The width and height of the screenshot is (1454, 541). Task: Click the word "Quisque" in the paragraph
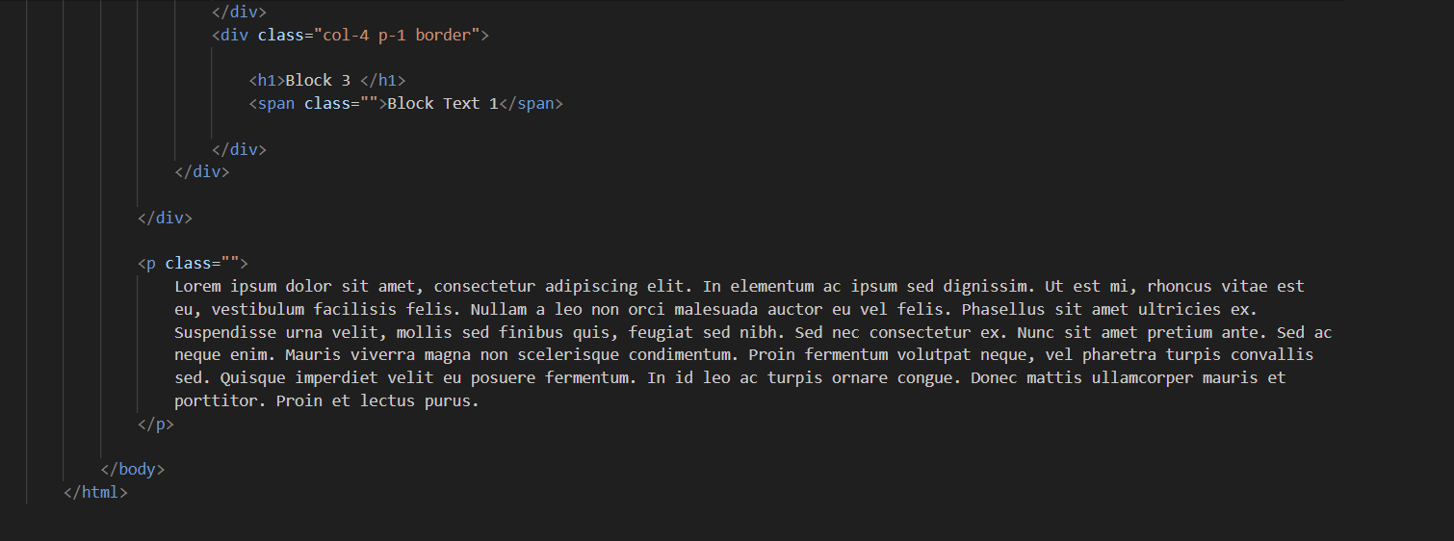pyautogui.click(x=253, y=378)
